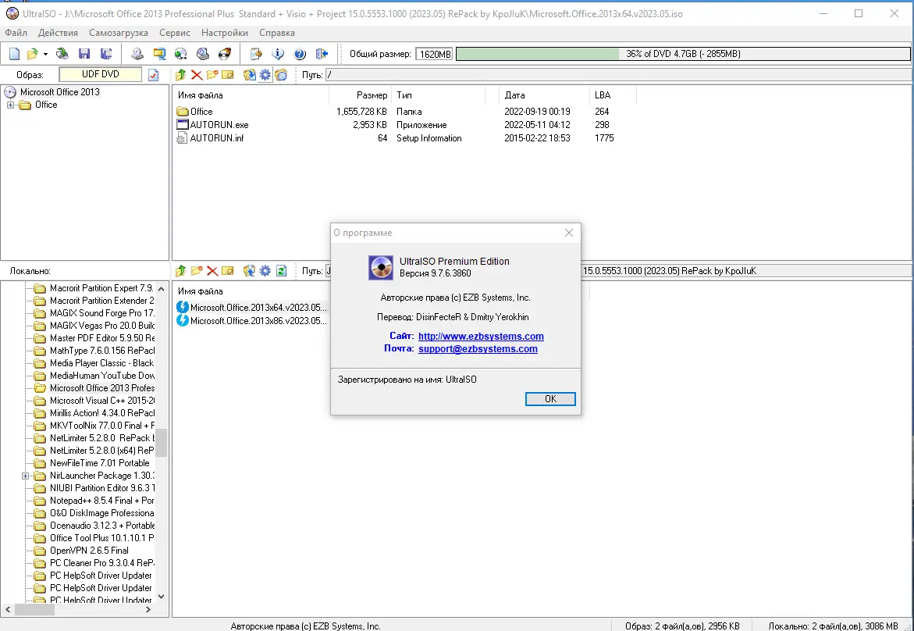Extract files with green up-arrow icon
The width and height of the screenshot is (914, 631).
coord(180,74)
